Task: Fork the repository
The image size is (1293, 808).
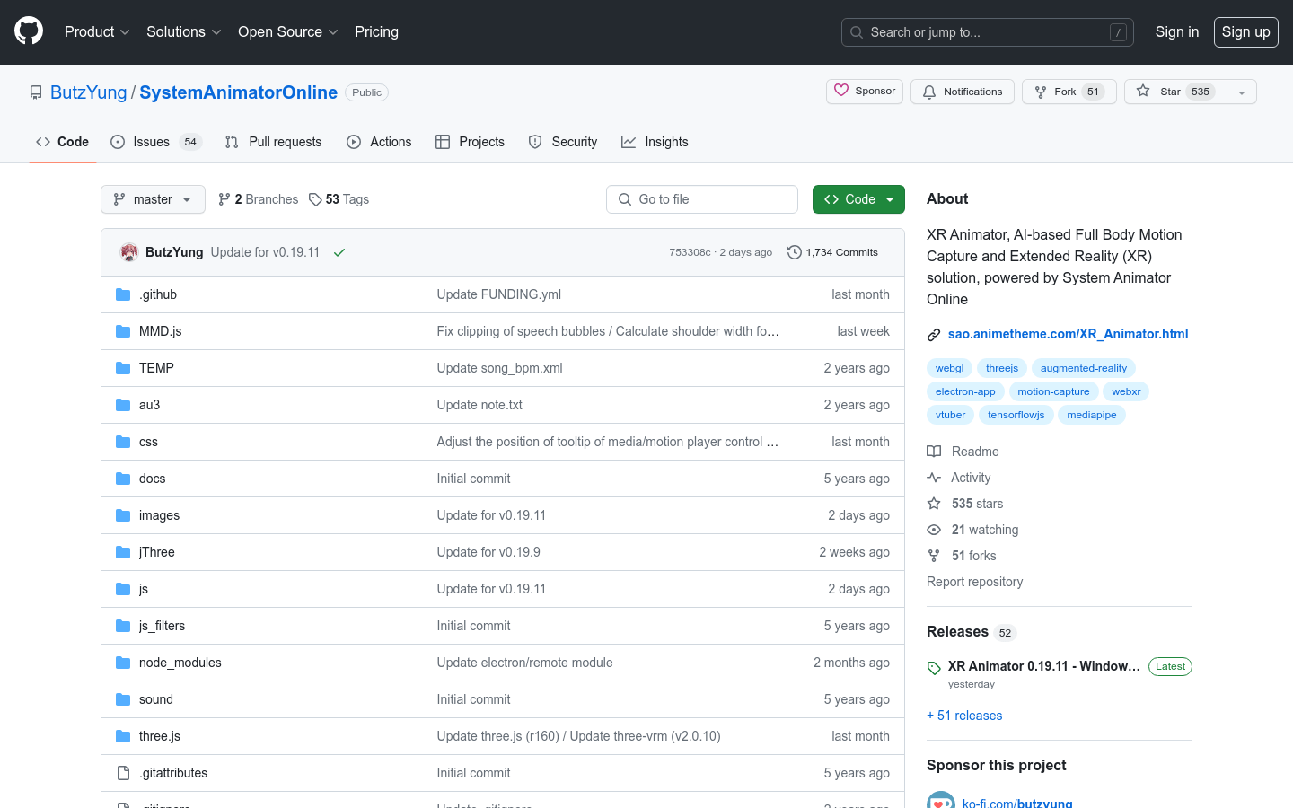Action: (x=1069, y=92)
